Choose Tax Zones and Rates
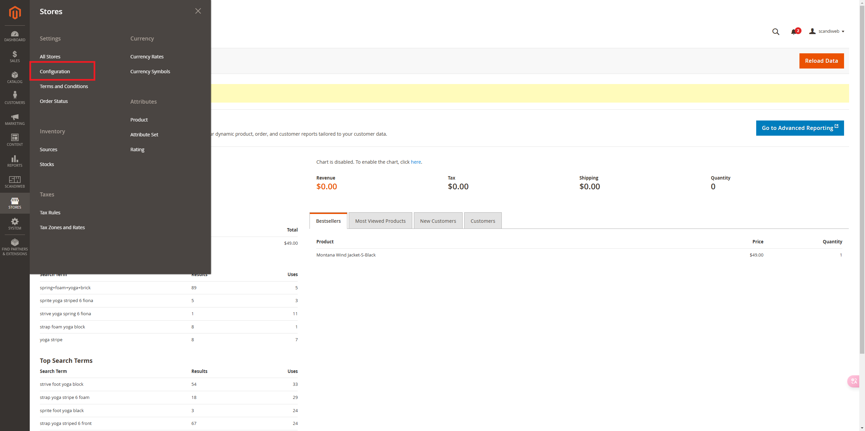Image resolution: width=865 pixels, height=431 pixels. point(62,227)
